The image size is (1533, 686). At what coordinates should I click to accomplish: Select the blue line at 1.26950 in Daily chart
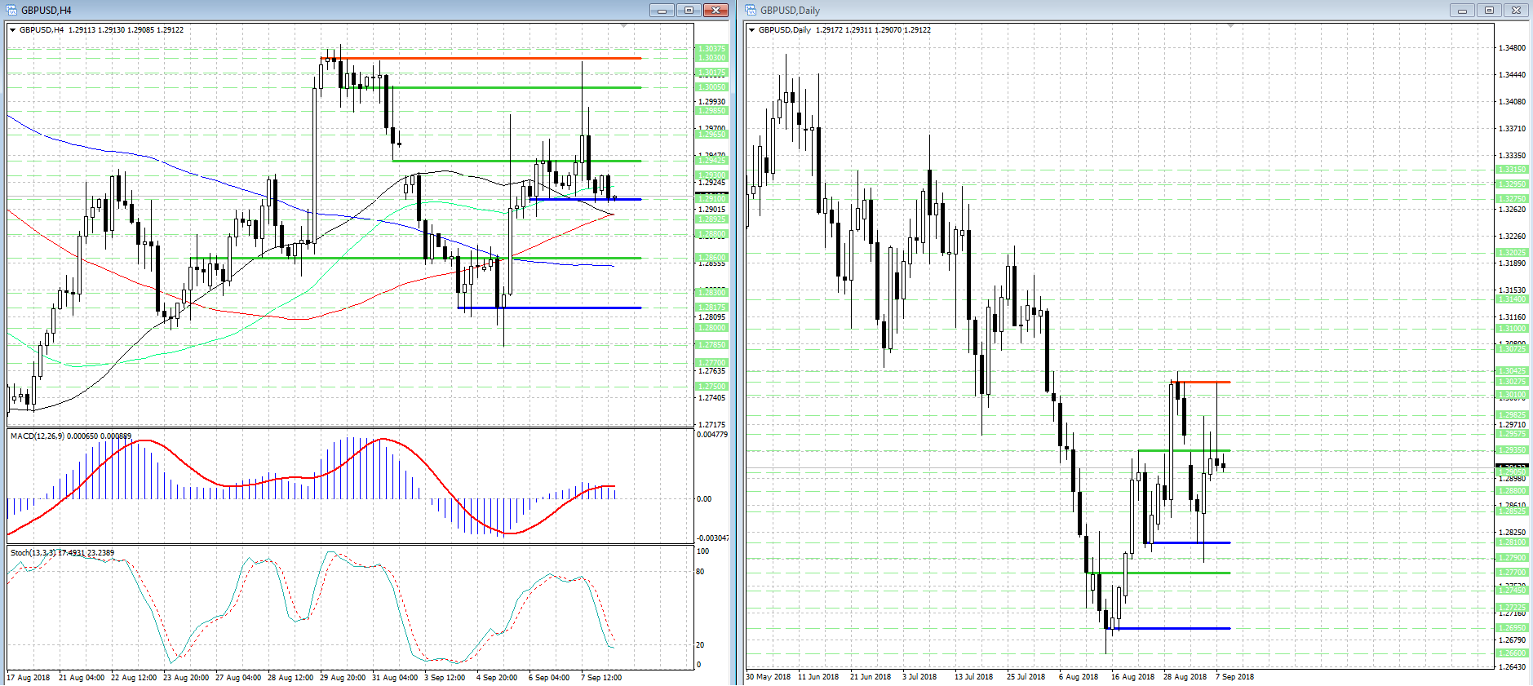1167,628
